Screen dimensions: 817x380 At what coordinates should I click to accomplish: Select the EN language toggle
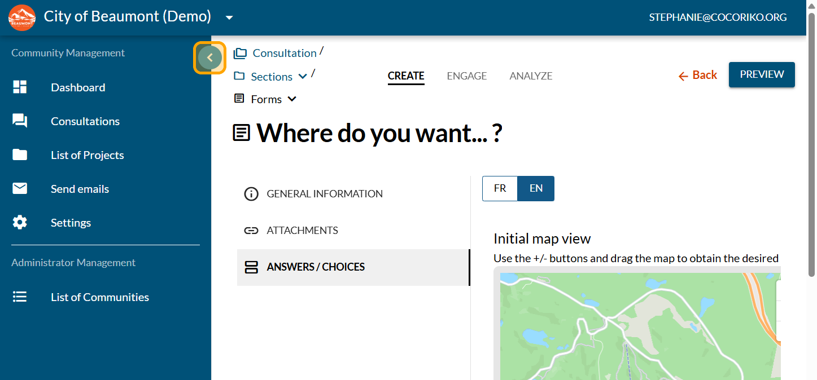[536, 188]
